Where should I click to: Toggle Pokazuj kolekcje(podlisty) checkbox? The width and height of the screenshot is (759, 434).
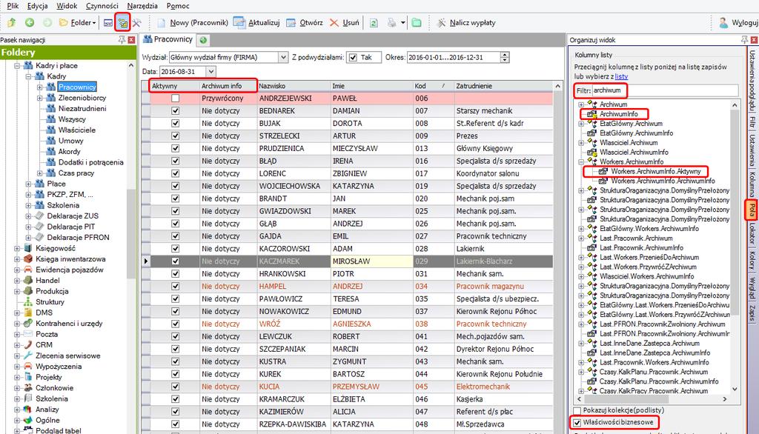click(577, 410)
